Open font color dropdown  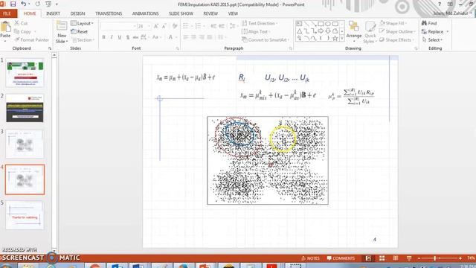coord(176,37)
